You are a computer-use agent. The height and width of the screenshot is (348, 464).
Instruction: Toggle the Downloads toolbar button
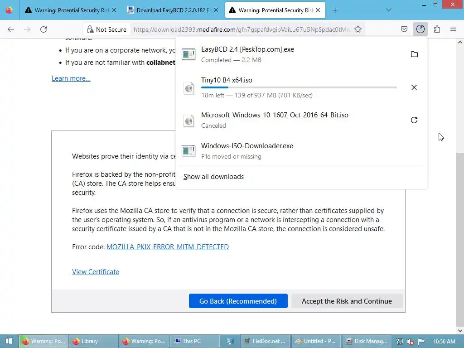[x=420, y=29]
